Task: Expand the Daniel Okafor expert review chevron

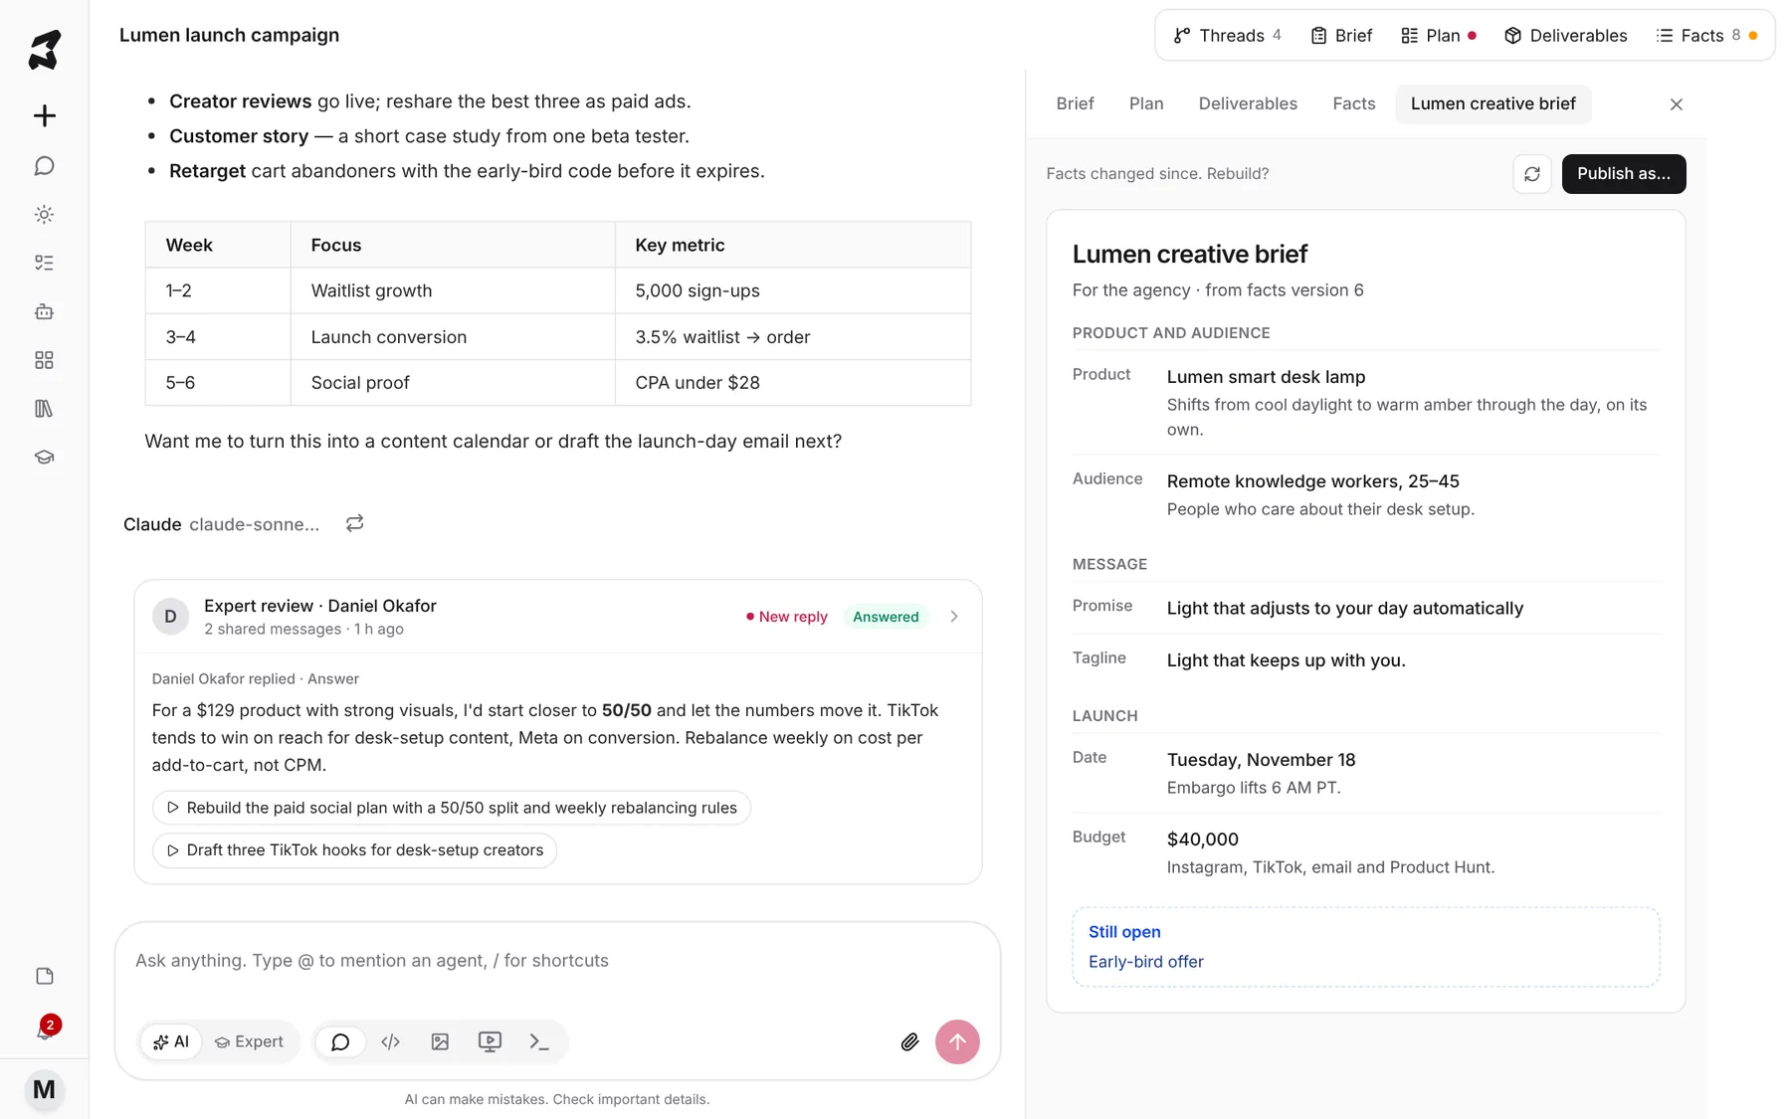Action: 953,617
